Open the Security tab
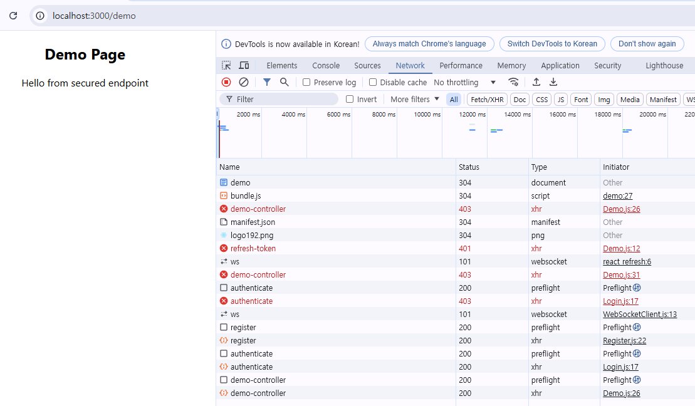695x406 pixels. point(608,65)
